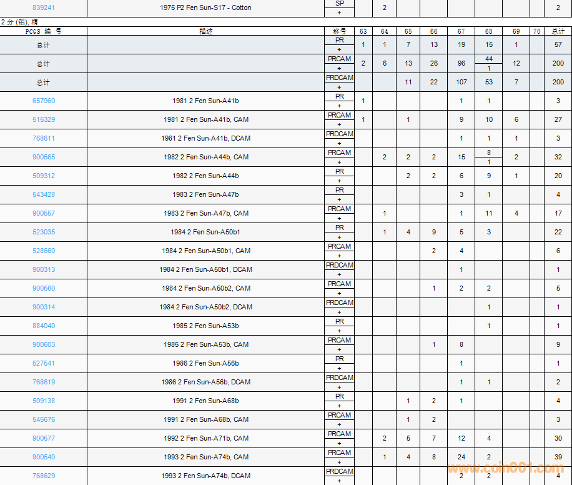Open link 900313 for 1984 A50b1 DCAM
572x485 pixels.
coord(43,269)
